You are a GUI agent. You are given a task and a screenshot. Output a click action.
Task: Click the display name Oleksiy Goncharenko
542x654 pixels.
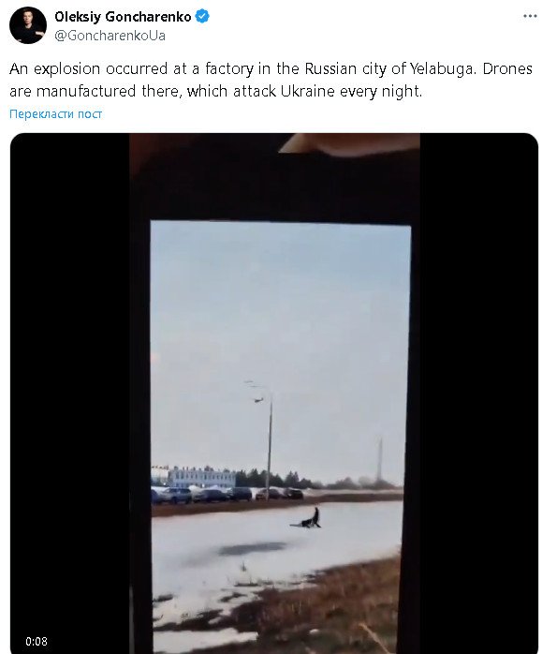point(123,17)
